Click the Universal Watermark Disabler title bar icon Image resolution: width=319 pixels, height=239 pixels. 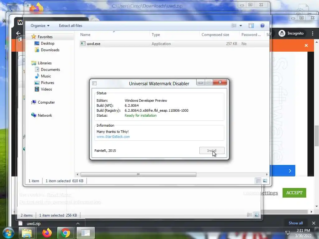click(x=94, y=83)
